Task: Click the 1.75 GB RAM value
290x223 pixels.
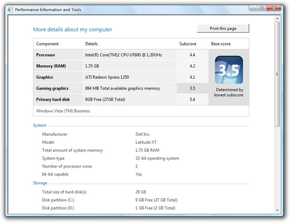Action: pyautogui.click(x=147, y=150)
